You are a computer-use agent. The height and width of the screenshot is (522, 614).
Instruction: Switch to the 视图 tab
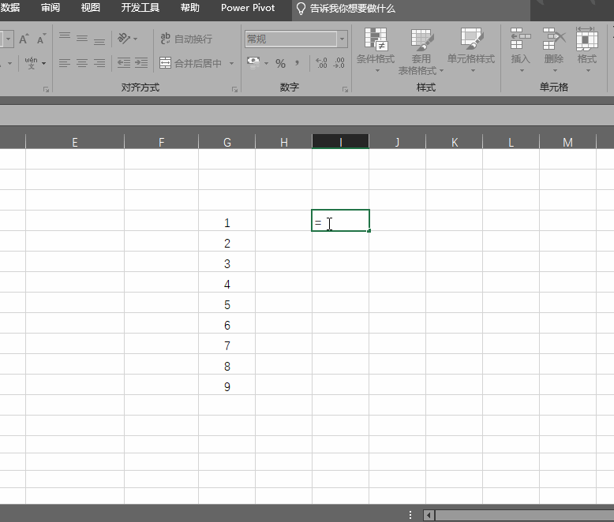pyautogui.click(x=91, y=8)
